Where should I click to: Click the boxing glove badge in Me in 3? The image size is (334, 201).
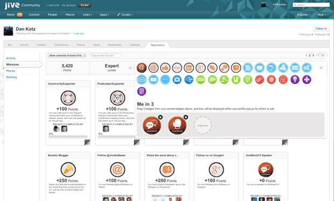[x=177, y=126]
